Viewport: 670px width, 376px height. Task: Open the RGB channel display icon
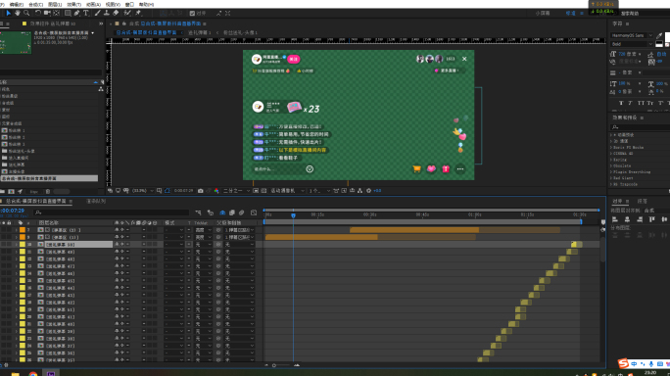pos(216,191)
